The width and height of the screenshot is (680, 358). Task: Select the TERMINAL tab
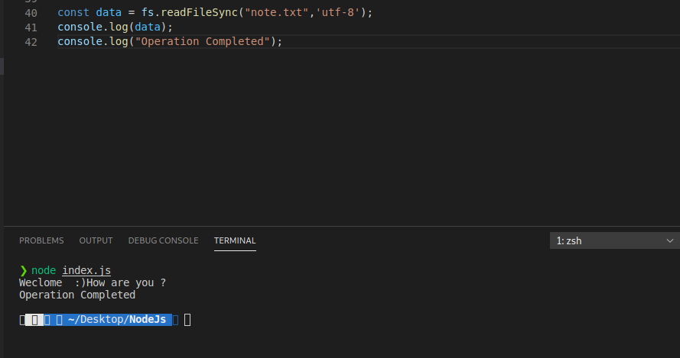(235, 240)
